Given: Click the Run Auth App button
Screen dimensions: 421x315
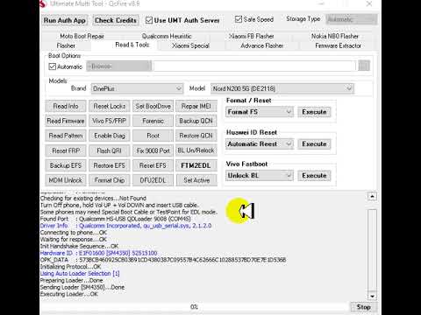Looking at the screenshot, I should click(x=64, y=20).
